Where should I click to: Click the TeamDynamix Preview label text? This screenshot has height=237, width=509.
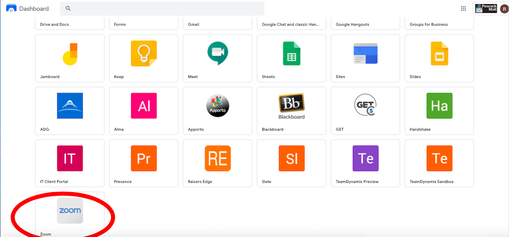coord(357,182)
